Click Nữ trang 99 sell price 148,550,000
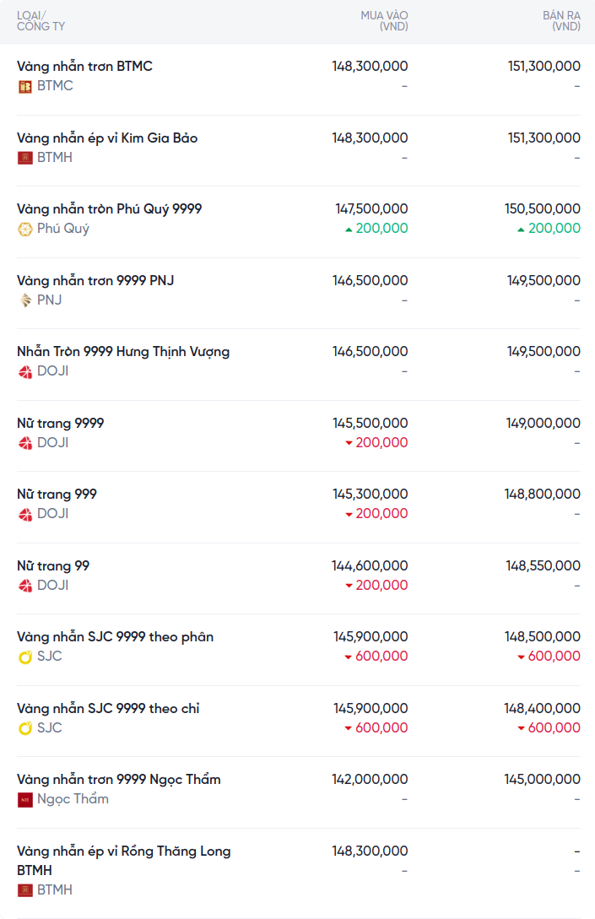Viewport: 595px width, 919px height. (x=543, y=565)
